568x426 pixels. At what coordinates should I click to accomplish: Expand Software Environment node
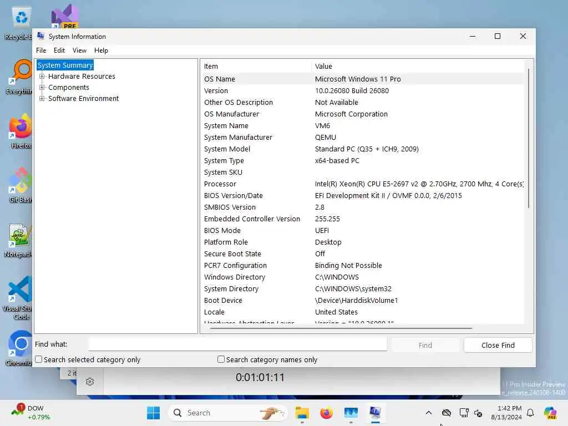coord(42,99)
